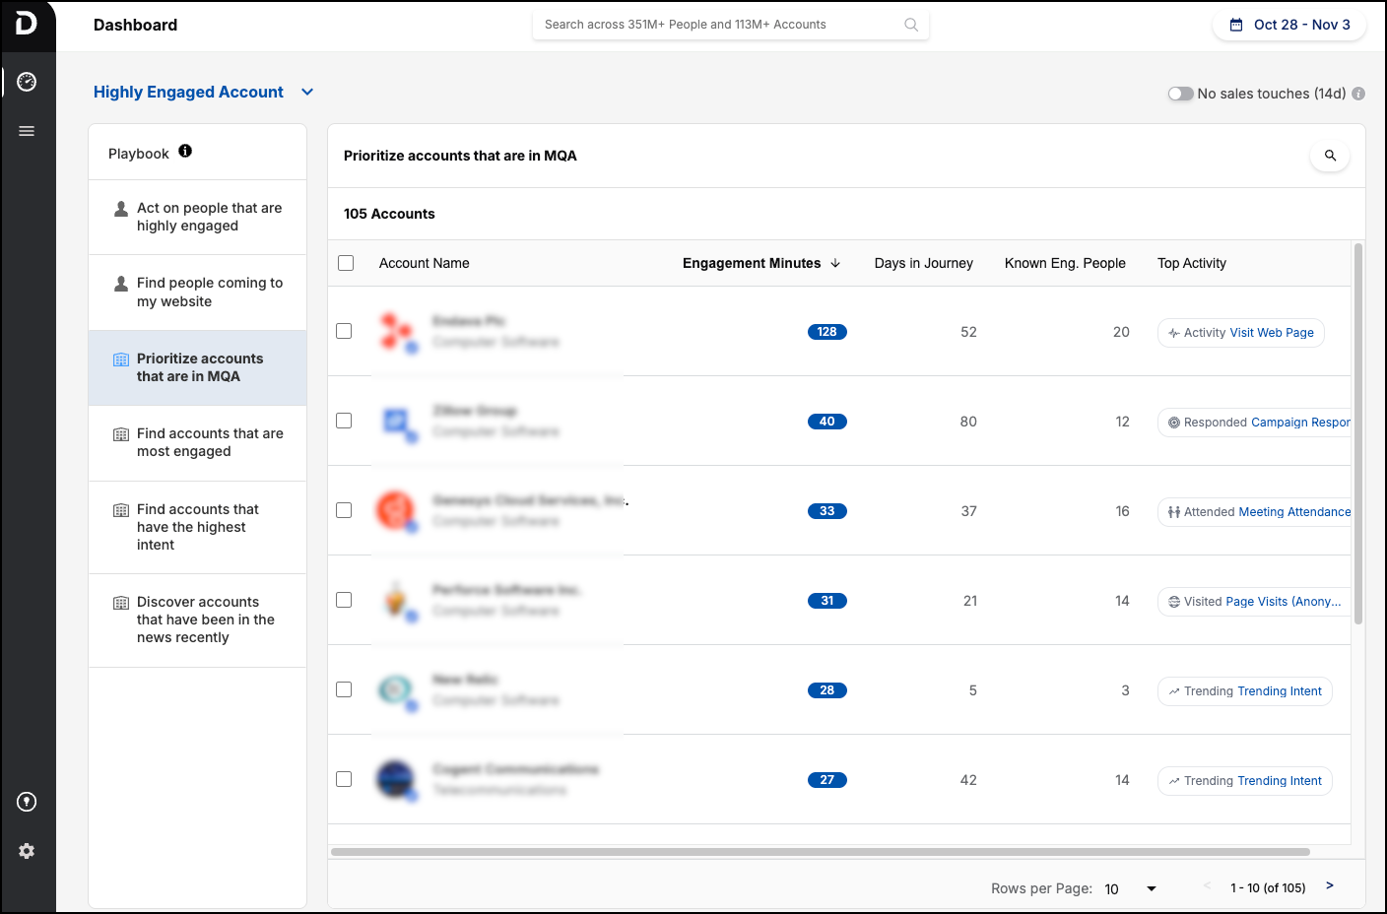This screenshot has width=1387, height=914.
Task: Enable the No sales touches toggle
Action: pos(1180,94)
